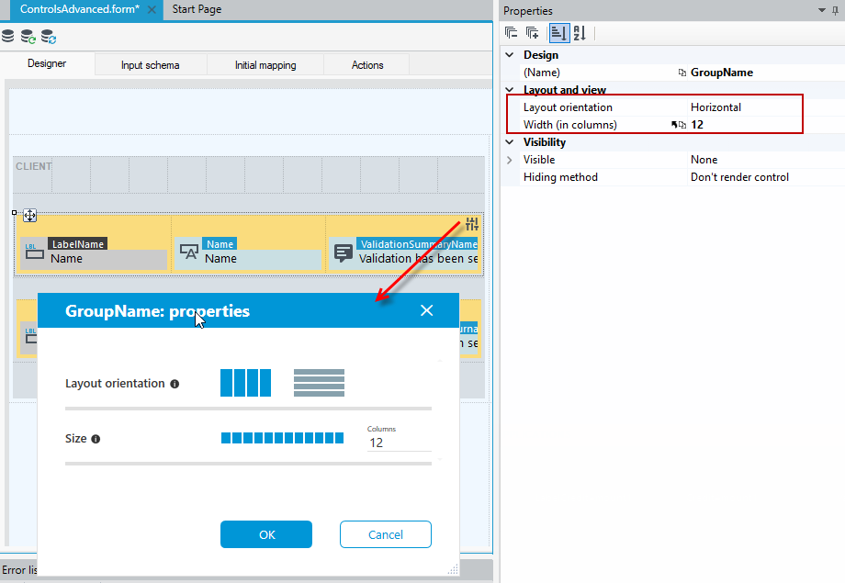Collapse the Design section
This screenshot has width=845, height=583.
click(510, 55)
